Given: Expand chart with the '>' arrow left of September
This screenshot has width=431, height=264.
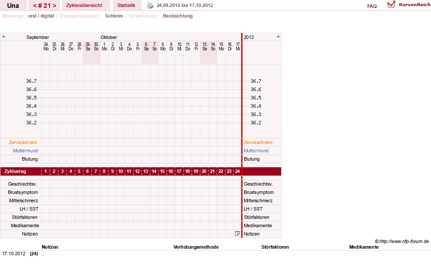Looking at the screenshot, I should pyautogui.click(x=4, y=36).
